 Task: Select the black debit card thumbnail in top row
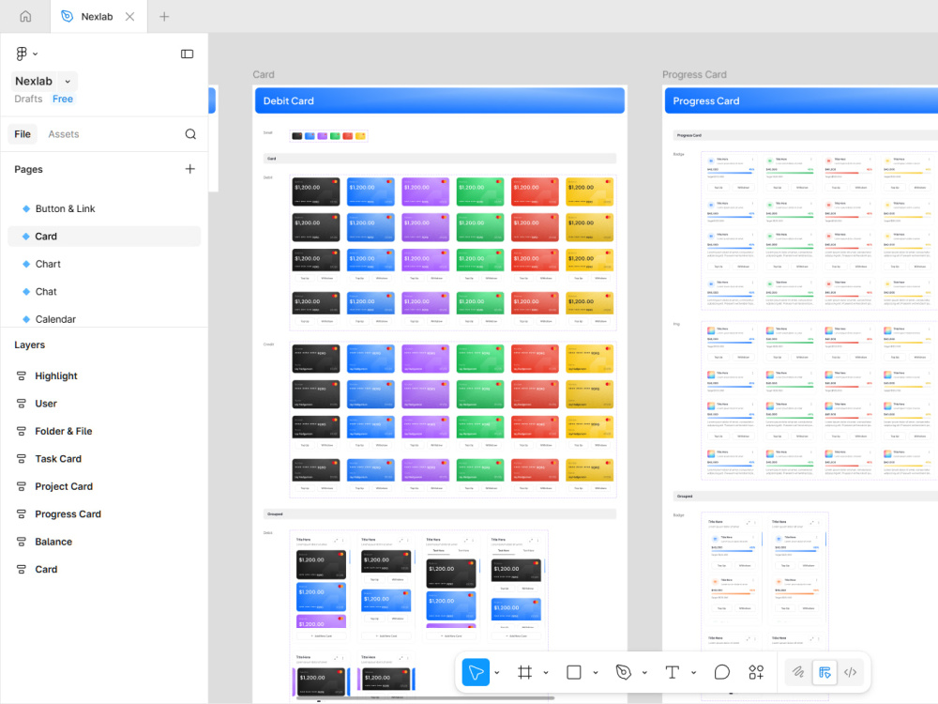click(316, 191)
